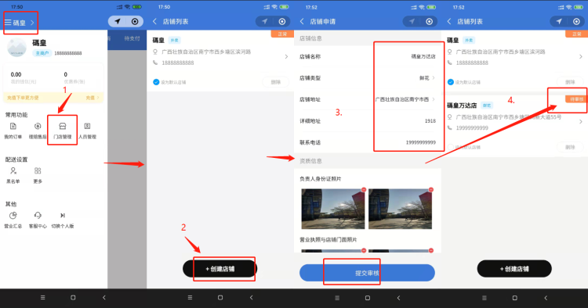Open 碼皇万达店 store entry chevron
The height and width of the screenshot is (308, 588).
(580, 122)
